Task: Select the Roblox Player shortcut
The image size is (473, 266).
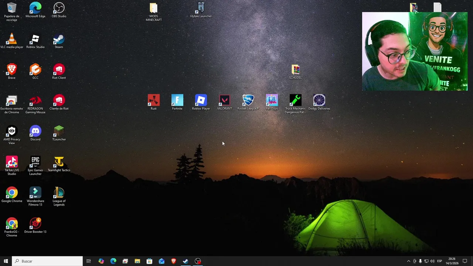Action: click(201, 102)
